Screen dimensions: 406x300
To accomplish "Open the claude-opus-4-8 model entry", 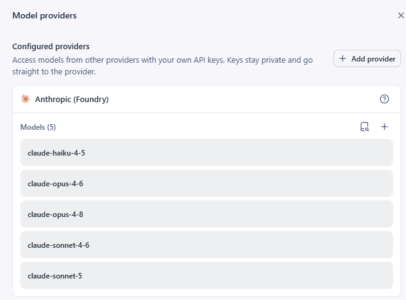I will (x=207, y=214).
